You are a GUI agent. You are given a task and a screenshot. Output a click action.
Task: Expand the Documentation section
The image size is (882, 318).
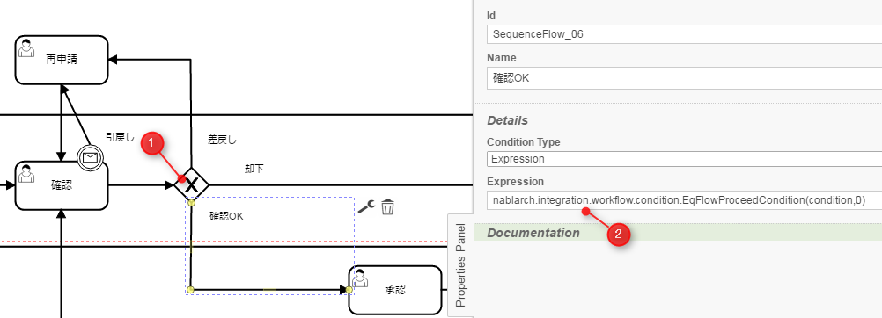click(533, 233)
